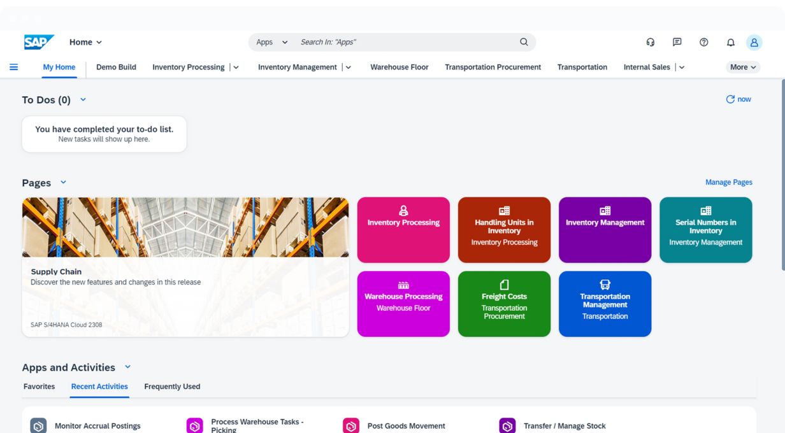This screenshot has height=433, width=785.
Task: Click the search magnifier icon
Action: [x=524, y=42]
